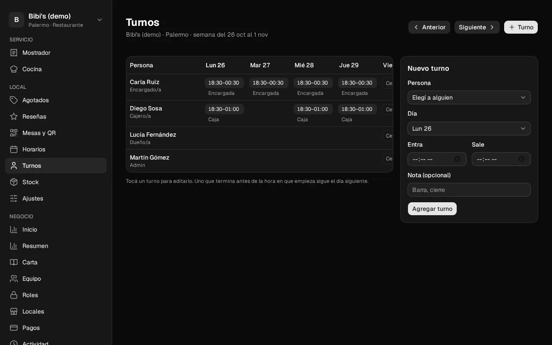The height and width of the screenshot is (345, 552).
Task: Open clock picker in Sale field
Action: click(521, 159)
